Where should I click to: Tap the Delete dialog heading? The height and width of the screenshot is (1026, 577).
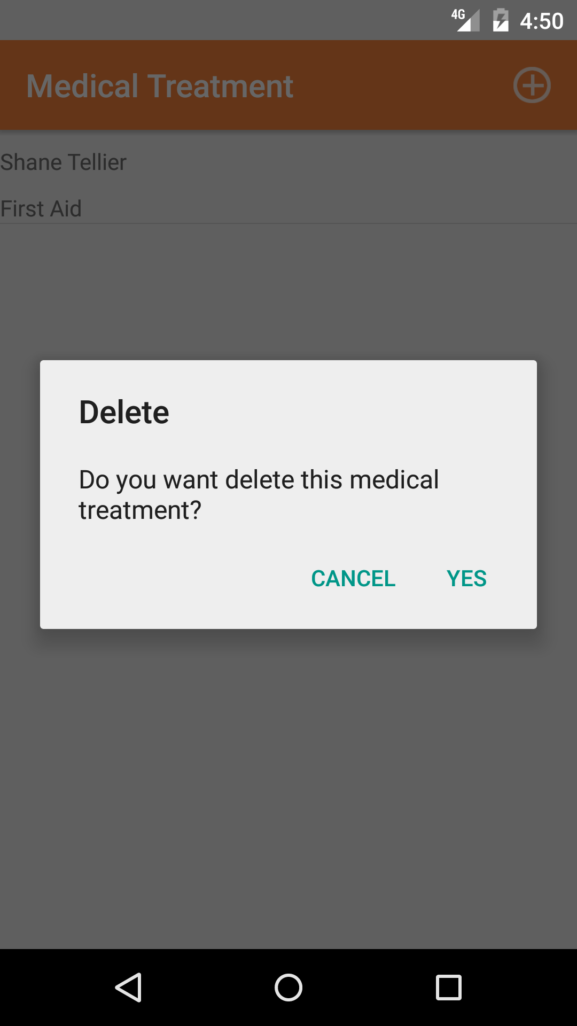(124, 412)
